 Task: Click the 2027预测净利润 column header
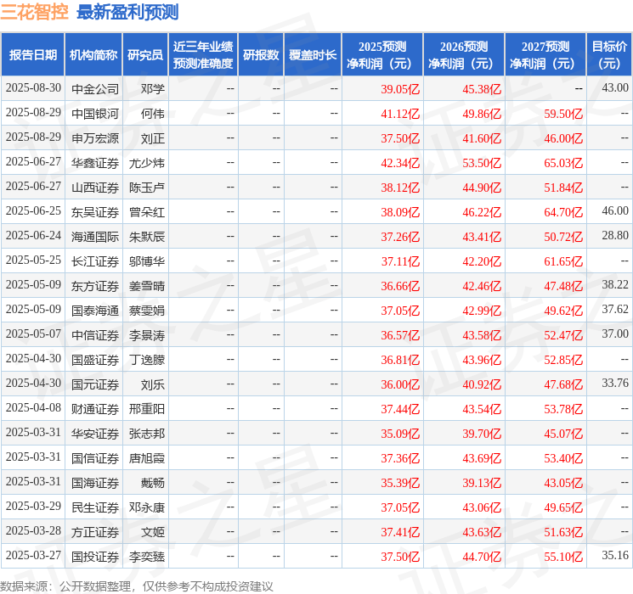545,54
